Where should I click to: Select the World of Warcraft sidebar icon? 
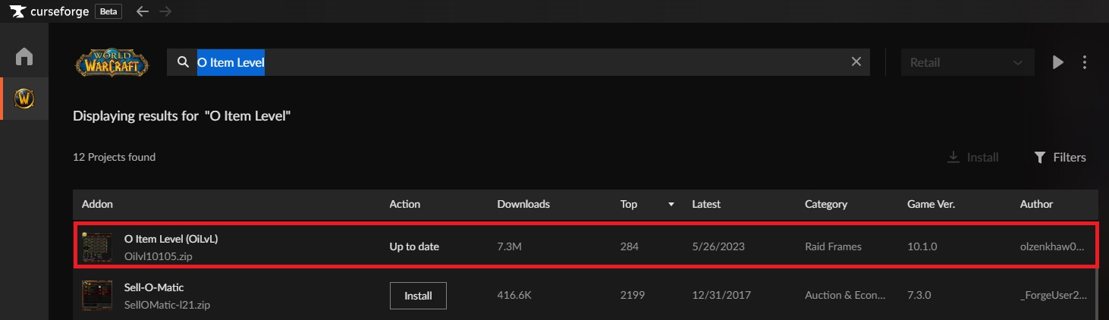click(24, 99)
